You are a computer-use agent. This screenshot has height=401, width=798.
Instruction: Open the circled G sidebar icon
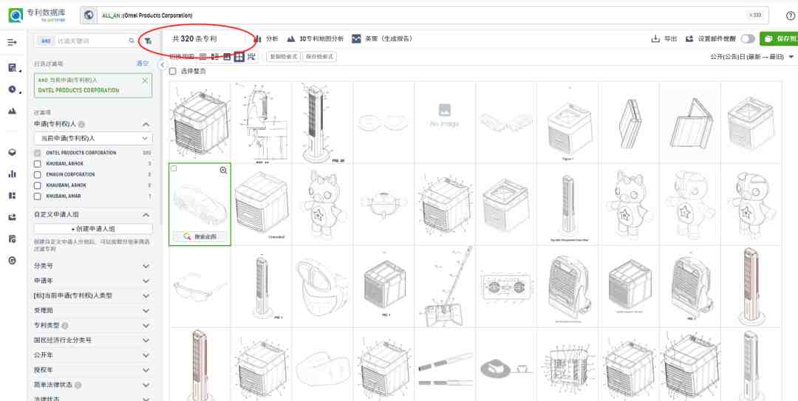[x=13, y=261]
